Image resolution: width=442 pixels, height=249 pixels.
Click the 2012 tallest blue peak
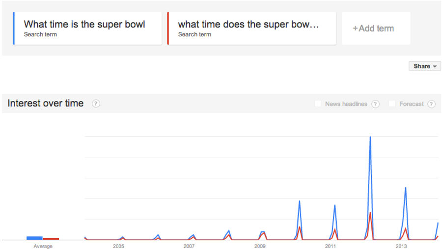point(370,137)
